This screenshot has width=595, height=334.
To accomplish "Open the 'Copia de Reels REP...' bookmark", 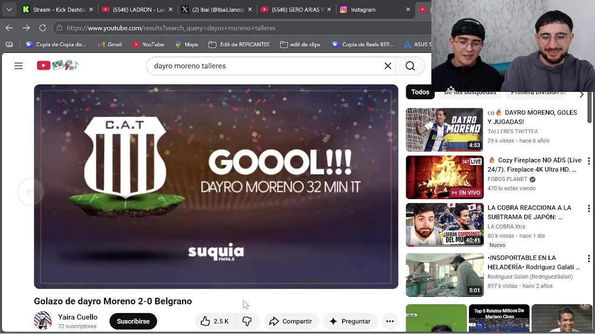I will 363,45.
